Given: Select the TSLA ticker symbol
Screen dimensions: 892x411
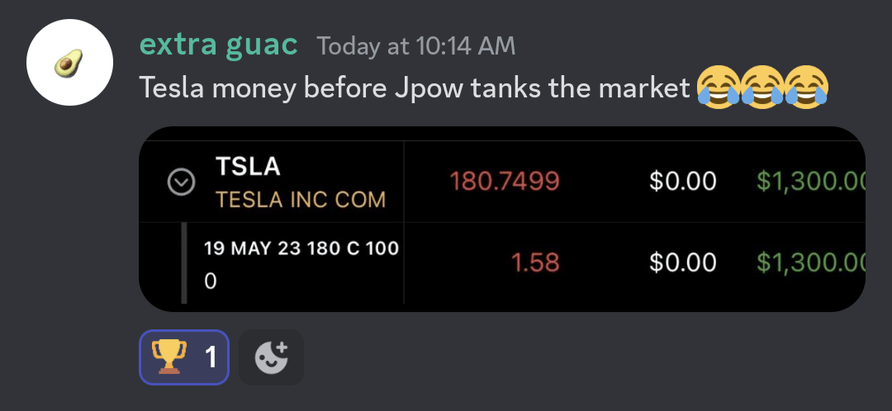Looking at the screenshot, I should pos(248,167).
